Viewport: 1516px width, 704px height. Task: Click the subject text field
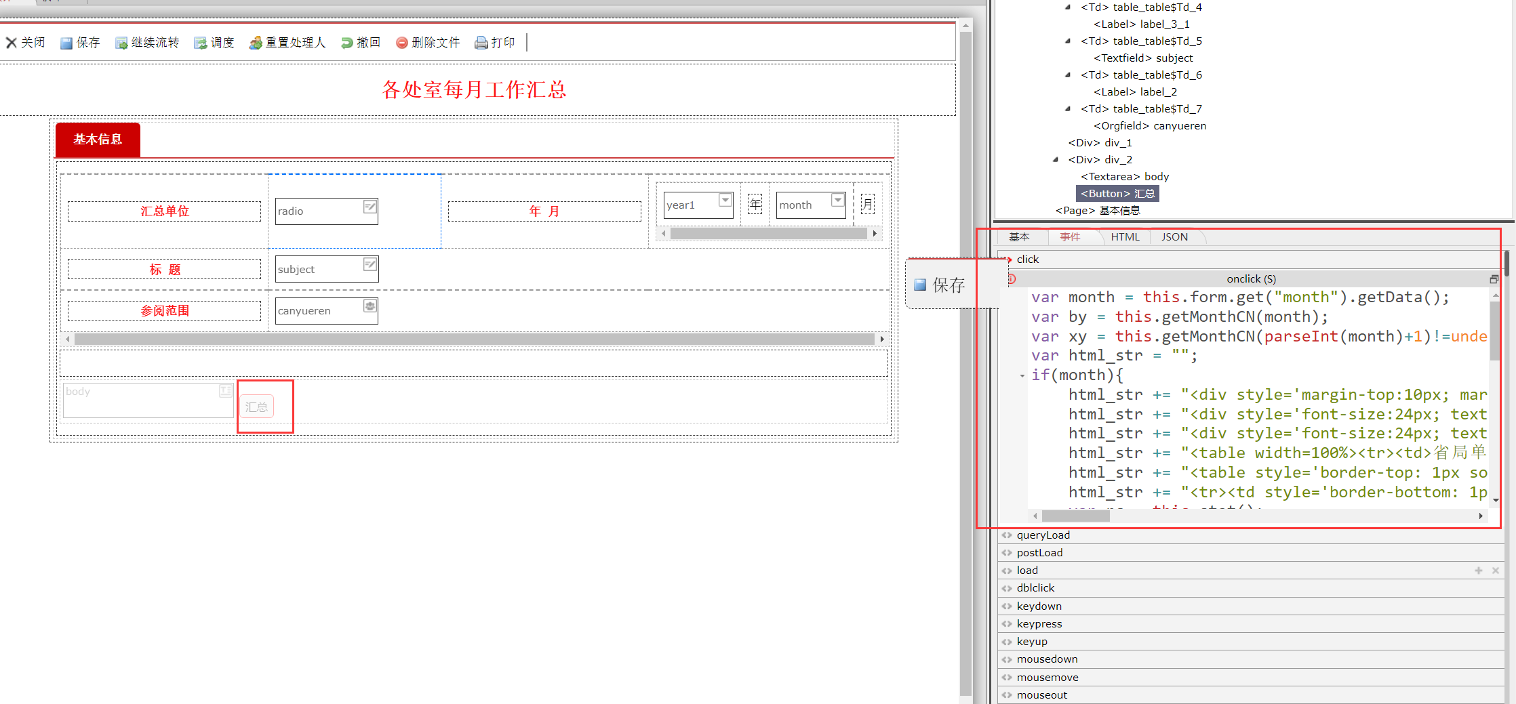pos(319,270)
